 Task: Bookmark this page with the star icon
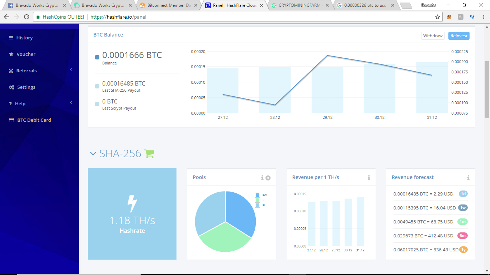pyautogui.click(x=438, y=17)
